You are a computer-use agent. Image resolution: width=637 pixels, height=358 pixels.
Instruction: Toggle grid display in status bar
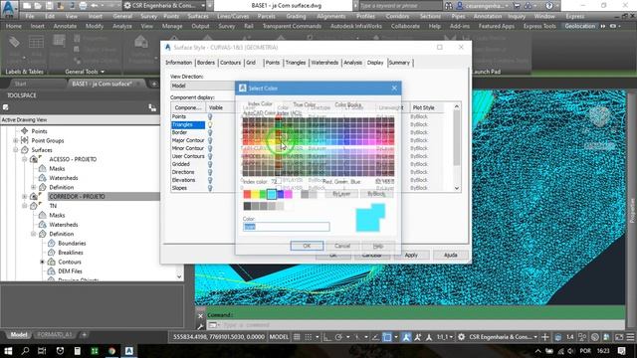(x=297, y=337)
